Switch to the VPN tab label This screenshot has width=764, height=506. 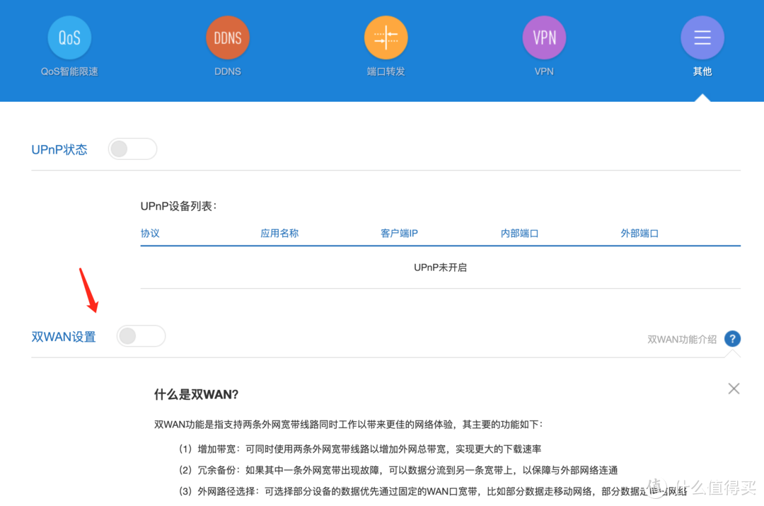click(x=544, y=71)
